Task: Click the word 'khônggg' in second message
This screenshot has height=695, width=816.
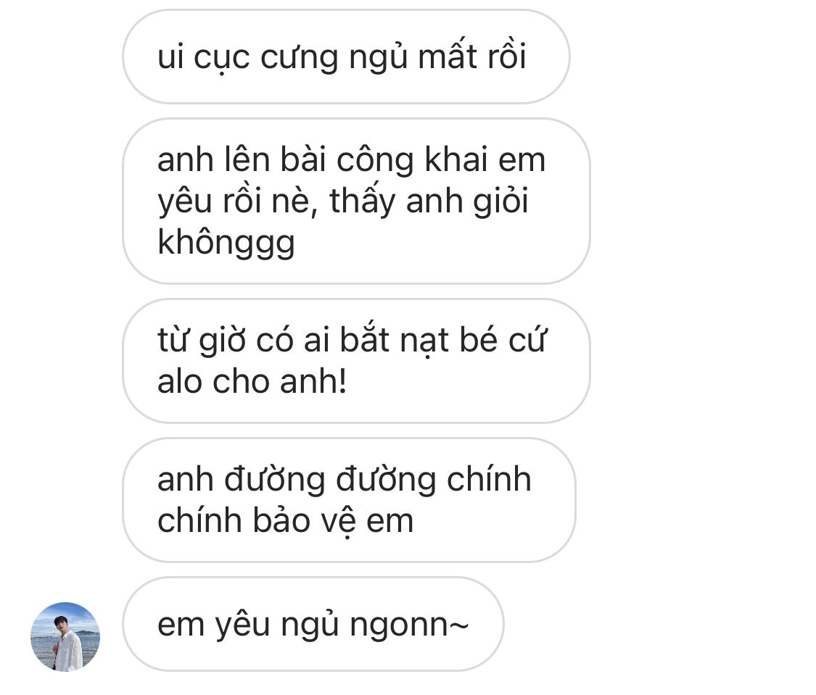Action: click(226, 243)
